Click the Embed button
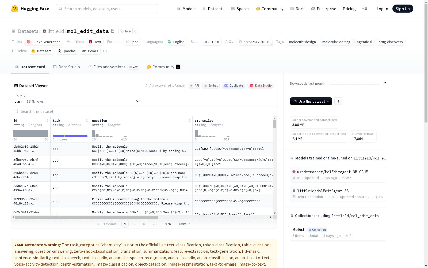Viewport: 428px width, 268px height. coord(211,85)
